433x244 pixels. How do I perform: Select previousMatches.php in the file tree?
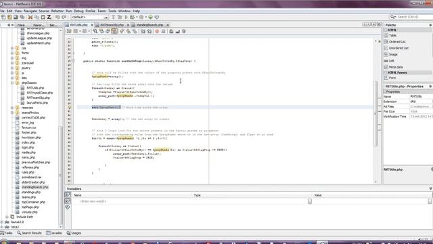click(36, 163)
